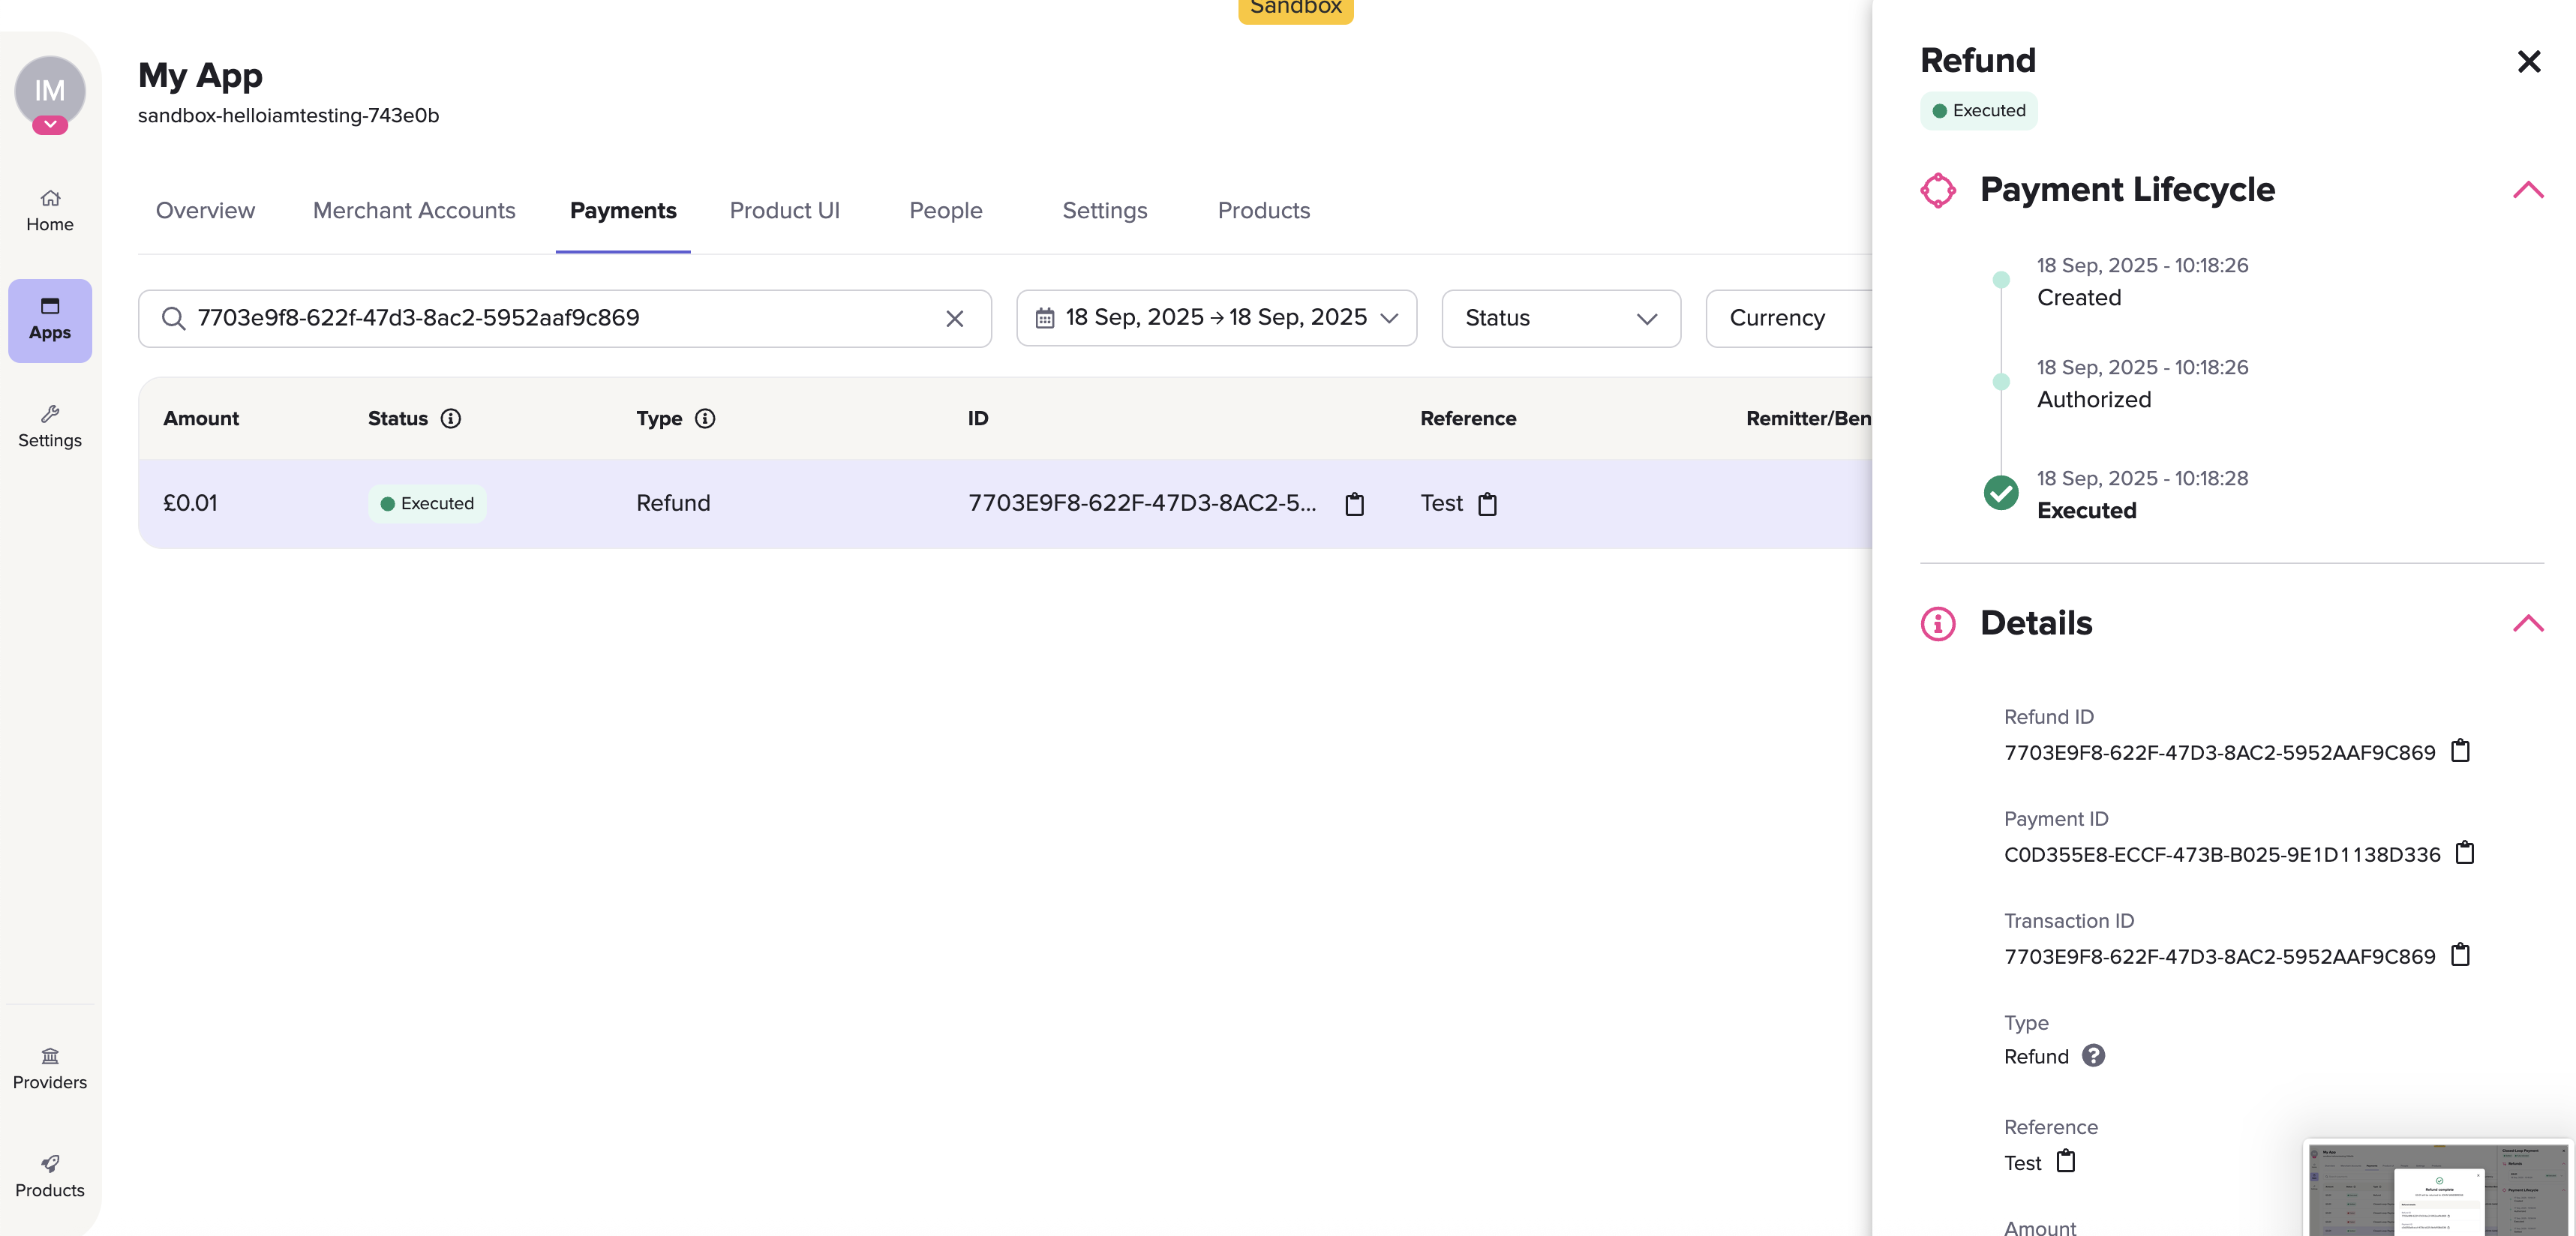This screenshot has height=1236, width=2576.
Task: Copy the Test reference in table row
Action: tap(1487, 504)
